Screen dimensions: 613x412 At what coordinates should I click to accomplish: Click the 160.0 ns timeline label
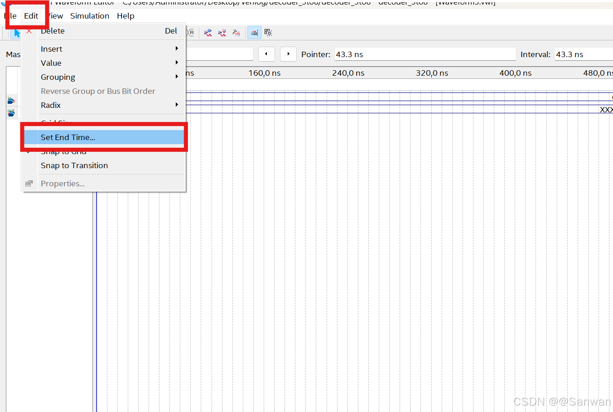[x=265, y=73]
